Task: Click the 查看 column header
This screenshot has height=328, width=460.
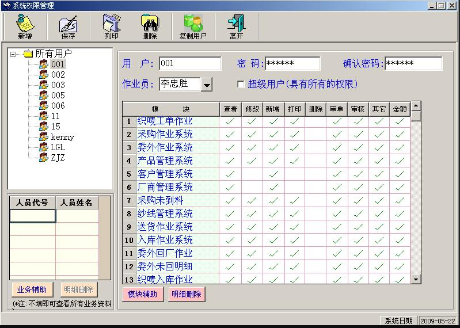Action: pyautogui.click(x=230, y=109)
